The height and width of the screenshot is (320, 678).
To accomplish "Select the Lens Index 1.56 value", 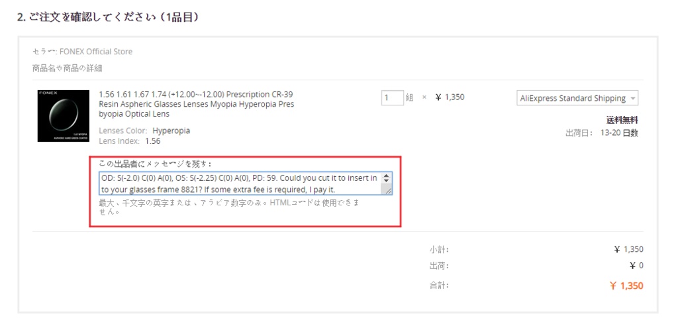I will (x=153, y=141).
